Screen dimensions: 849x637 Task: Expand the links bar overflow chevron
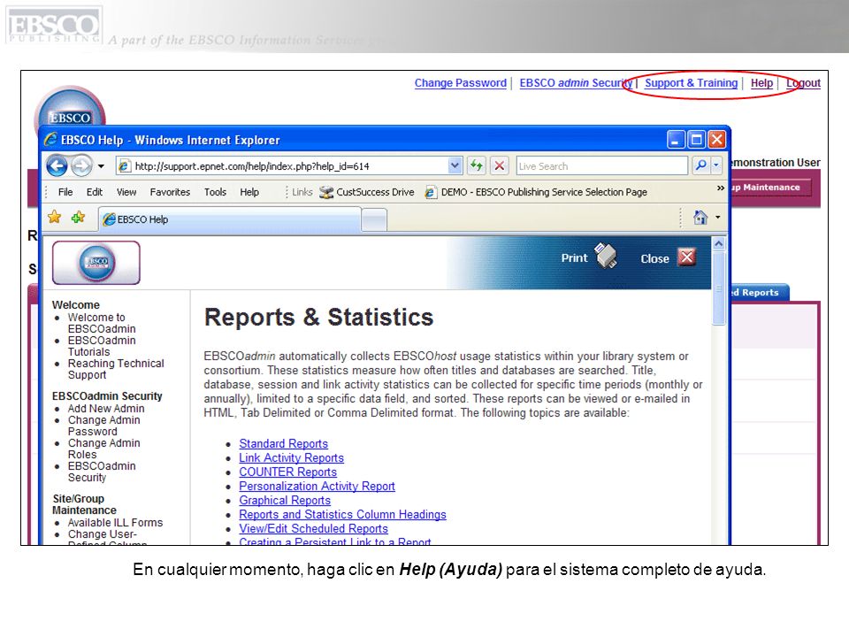coord(720,188)
